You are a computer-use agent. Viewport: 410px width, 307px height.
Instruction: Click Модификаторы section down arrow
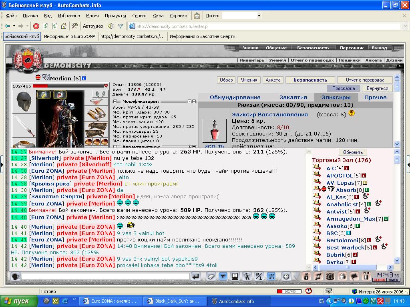194,101
